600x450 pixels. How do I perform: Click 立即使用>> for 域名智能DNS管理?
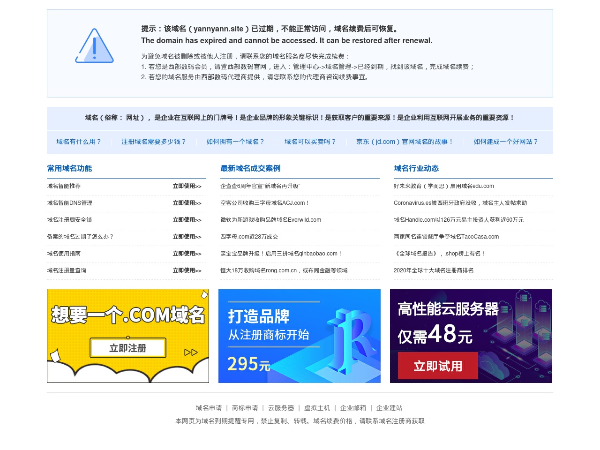coord(187,203)
